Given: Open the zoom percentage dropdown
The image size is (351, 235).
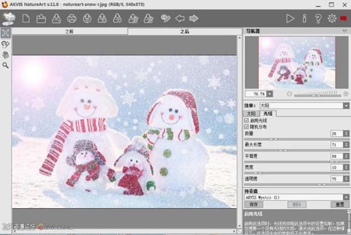Looking at the screenshot, I should pyautogui.click(x=270, y=94).
